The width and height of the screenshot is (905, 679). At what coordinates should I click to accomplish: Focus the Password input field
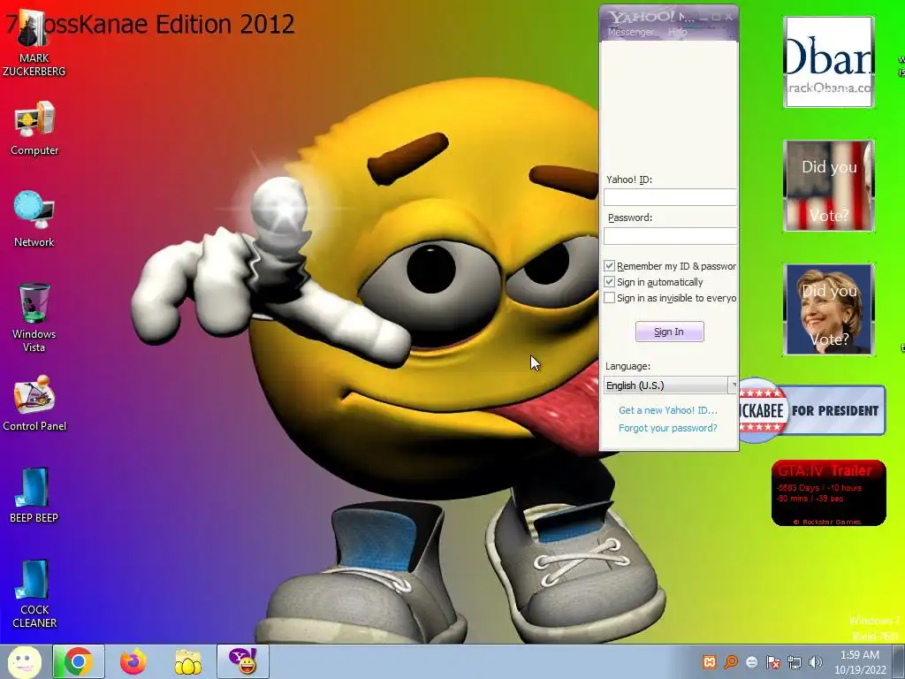tap(670, 235)
